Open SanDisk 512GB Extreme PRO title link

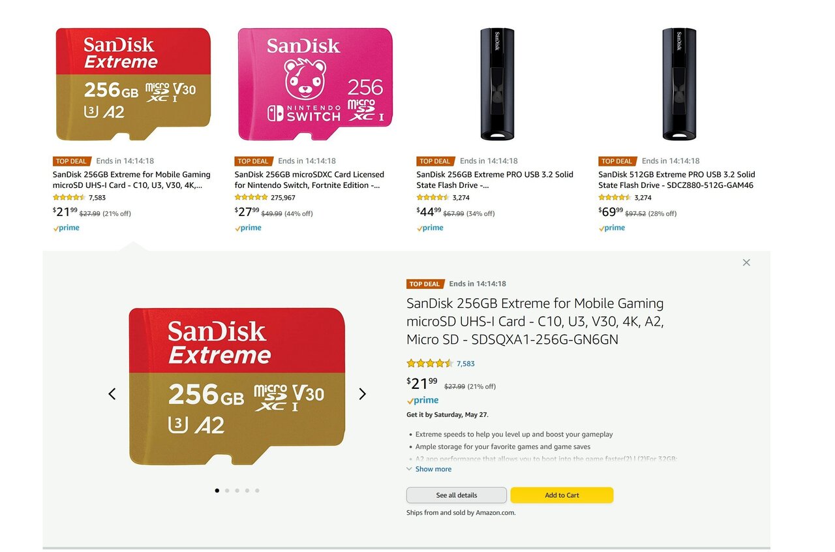[676, 179]
